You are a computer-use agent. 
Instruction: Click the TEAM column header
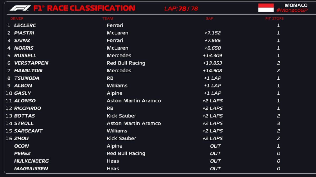coord(108,19)
